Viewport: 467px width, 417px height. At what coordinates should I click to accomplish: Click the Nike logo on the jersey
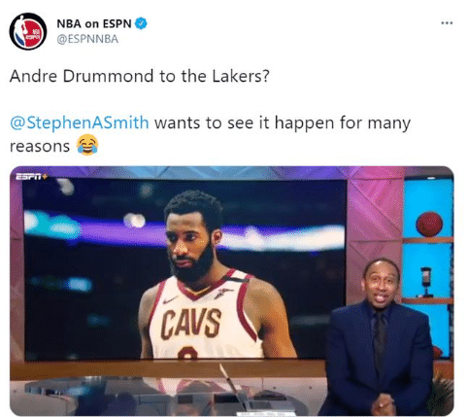tap(170, 299)
